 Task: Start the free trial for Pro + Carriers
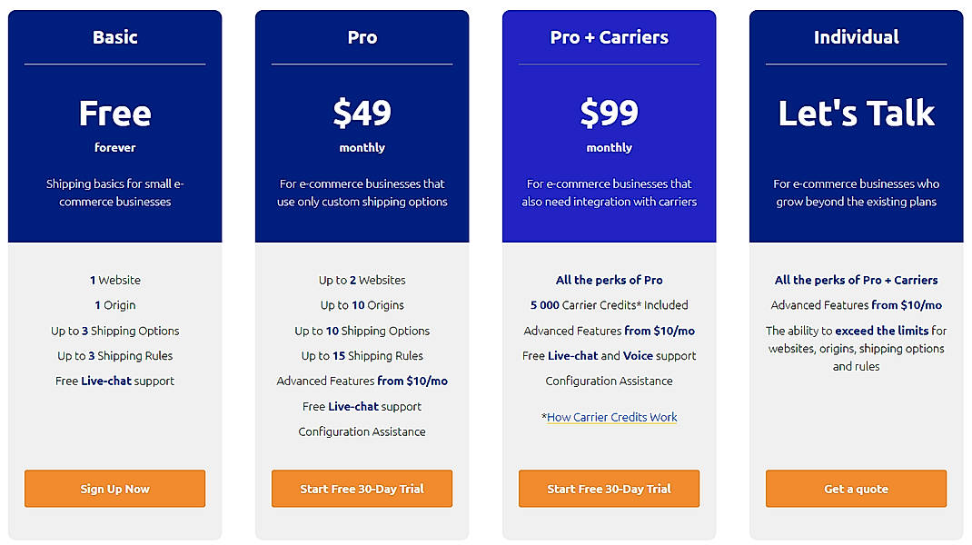point(609,488)
